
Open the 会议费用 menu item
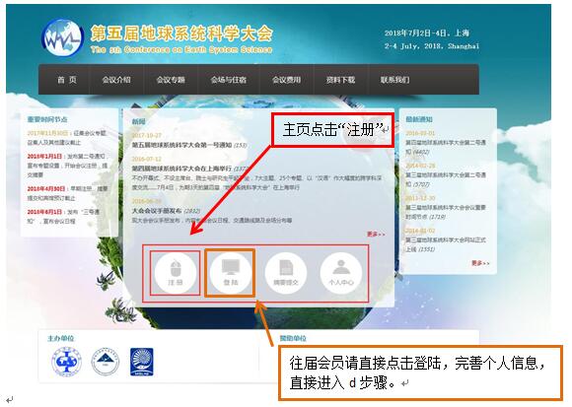click(x=286, y=80)
